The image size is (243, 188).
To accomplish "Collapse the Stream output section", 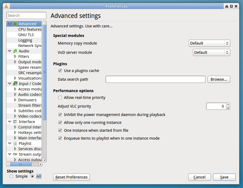I will 10,154.
